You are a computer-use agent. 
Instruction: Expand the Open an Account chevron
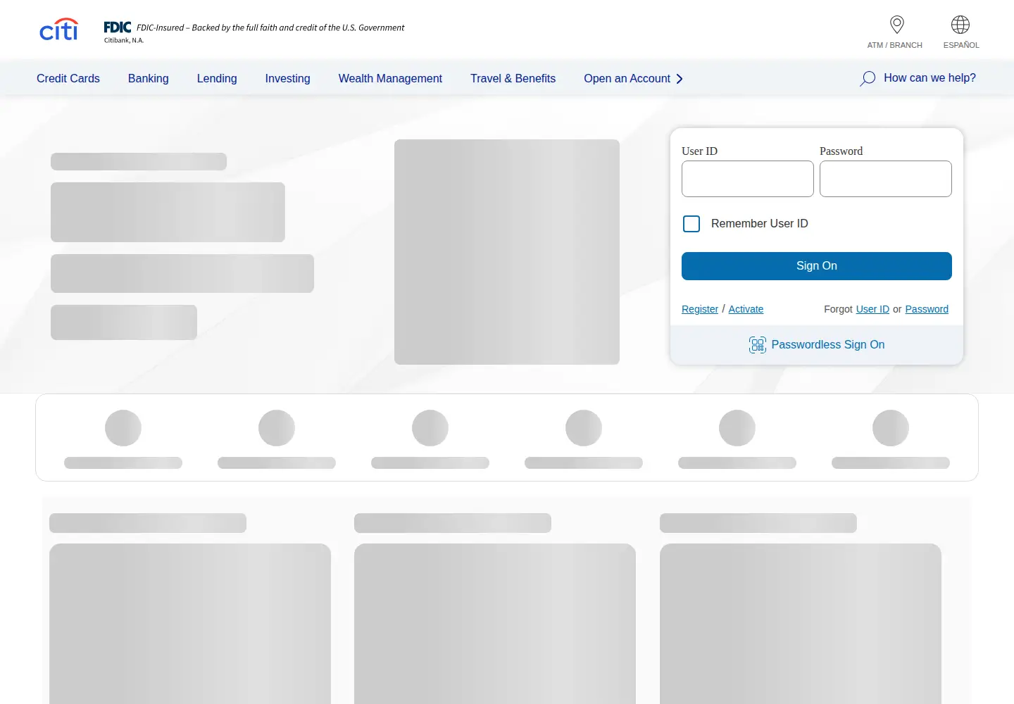coord(680,79)
